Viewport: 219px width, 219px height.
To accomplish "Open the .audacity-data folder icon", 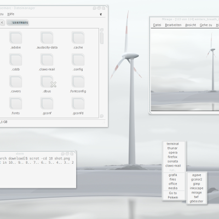I will click(47, 38).
